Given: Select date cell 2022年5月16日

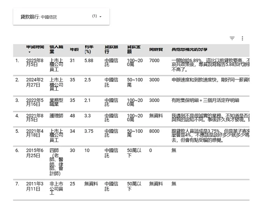Looking at the screenshot, I should [x=35, y=102].
